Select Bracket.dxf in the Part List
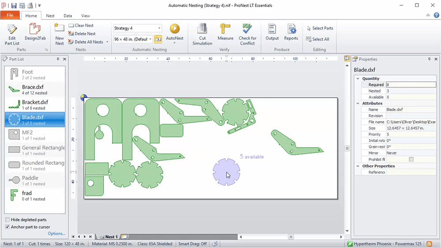This screenshot has height=248, width=441. [x=35, y=104]
